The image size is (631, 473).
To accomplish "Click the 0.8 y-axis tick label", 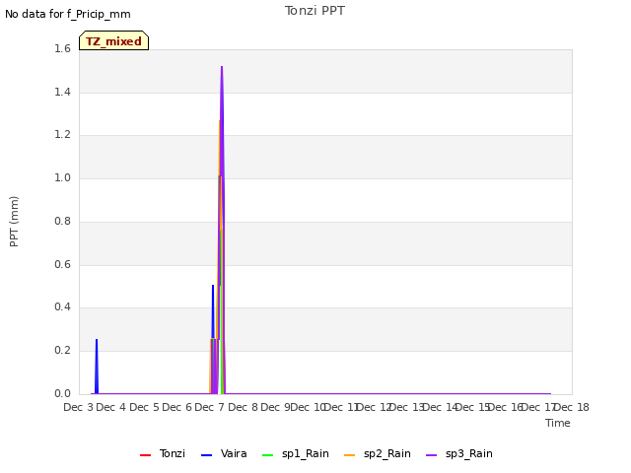I will pos(62,221).
